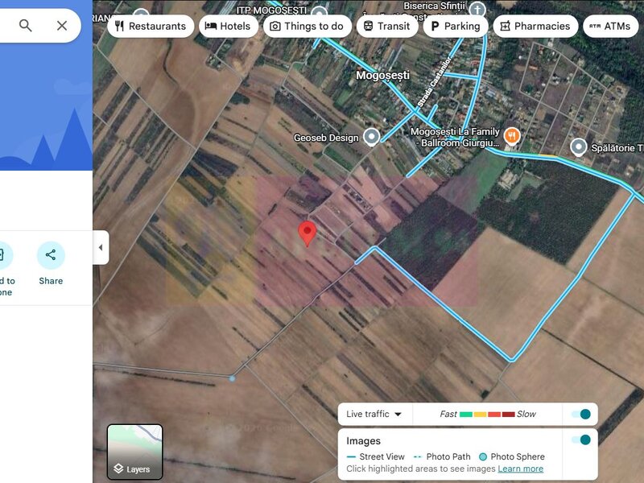The height and width of the screenshot is (483, 644).
Task: Click the red location pin marker
Action: [308, 233]
